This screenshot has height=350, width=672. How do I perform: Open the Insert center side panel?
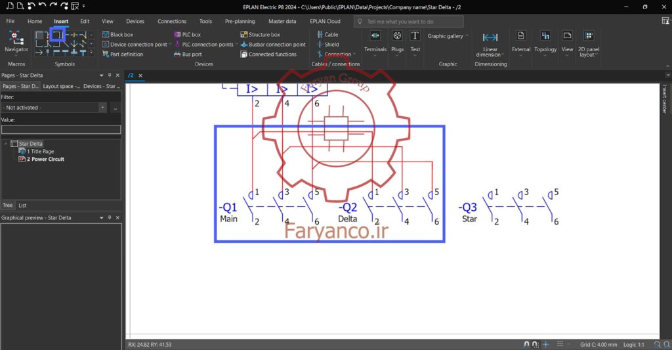[665, 98]
